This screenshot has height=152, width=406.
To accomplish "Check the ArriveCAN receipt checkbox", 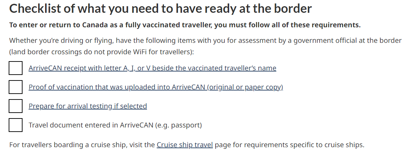I will point(16,68).
